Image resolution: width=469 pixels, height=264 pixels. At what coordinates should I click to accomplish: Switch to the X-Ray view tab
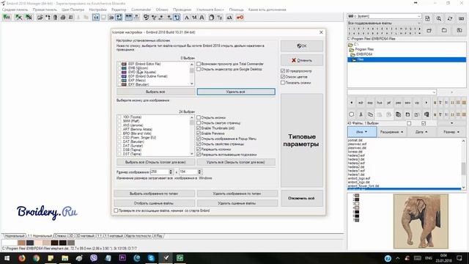(158, 236)
